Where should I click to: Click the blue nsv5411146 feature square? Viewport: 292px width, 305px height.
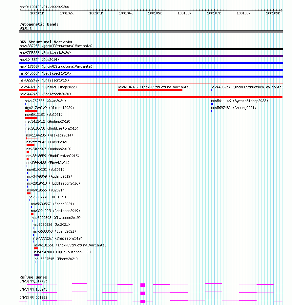(x=212, y=104)
